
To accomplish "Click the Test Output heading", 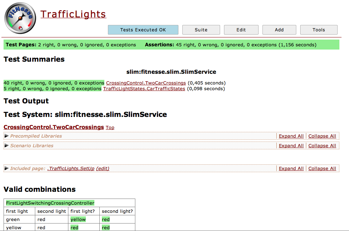I will tap(26, 101).
